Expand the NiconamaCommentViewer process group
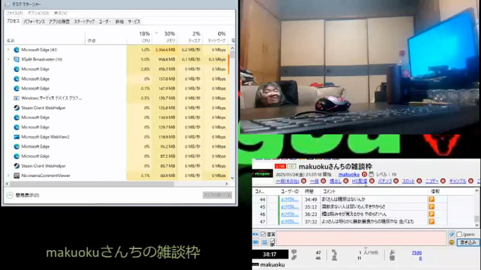 (x=9, y=175)
